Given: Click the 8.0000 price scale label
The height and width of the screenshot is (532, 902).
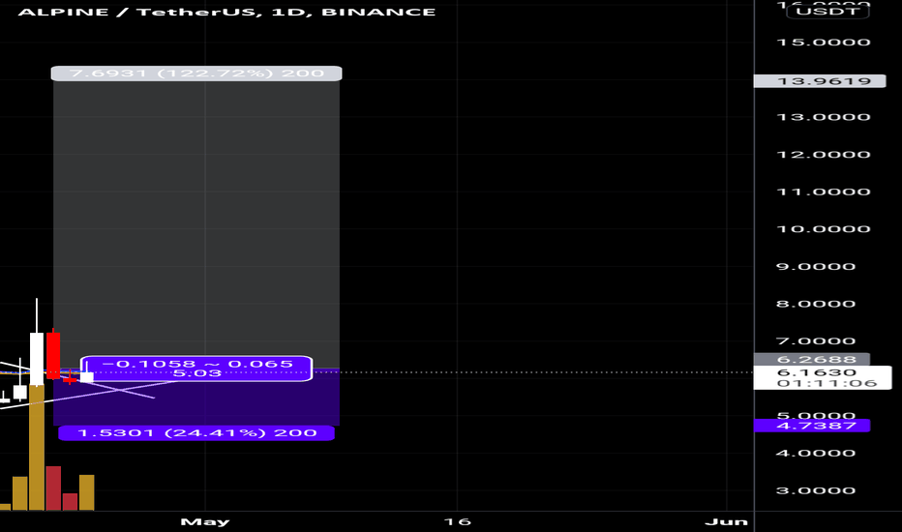Looking at the screenshot, I should coord(815,304).
